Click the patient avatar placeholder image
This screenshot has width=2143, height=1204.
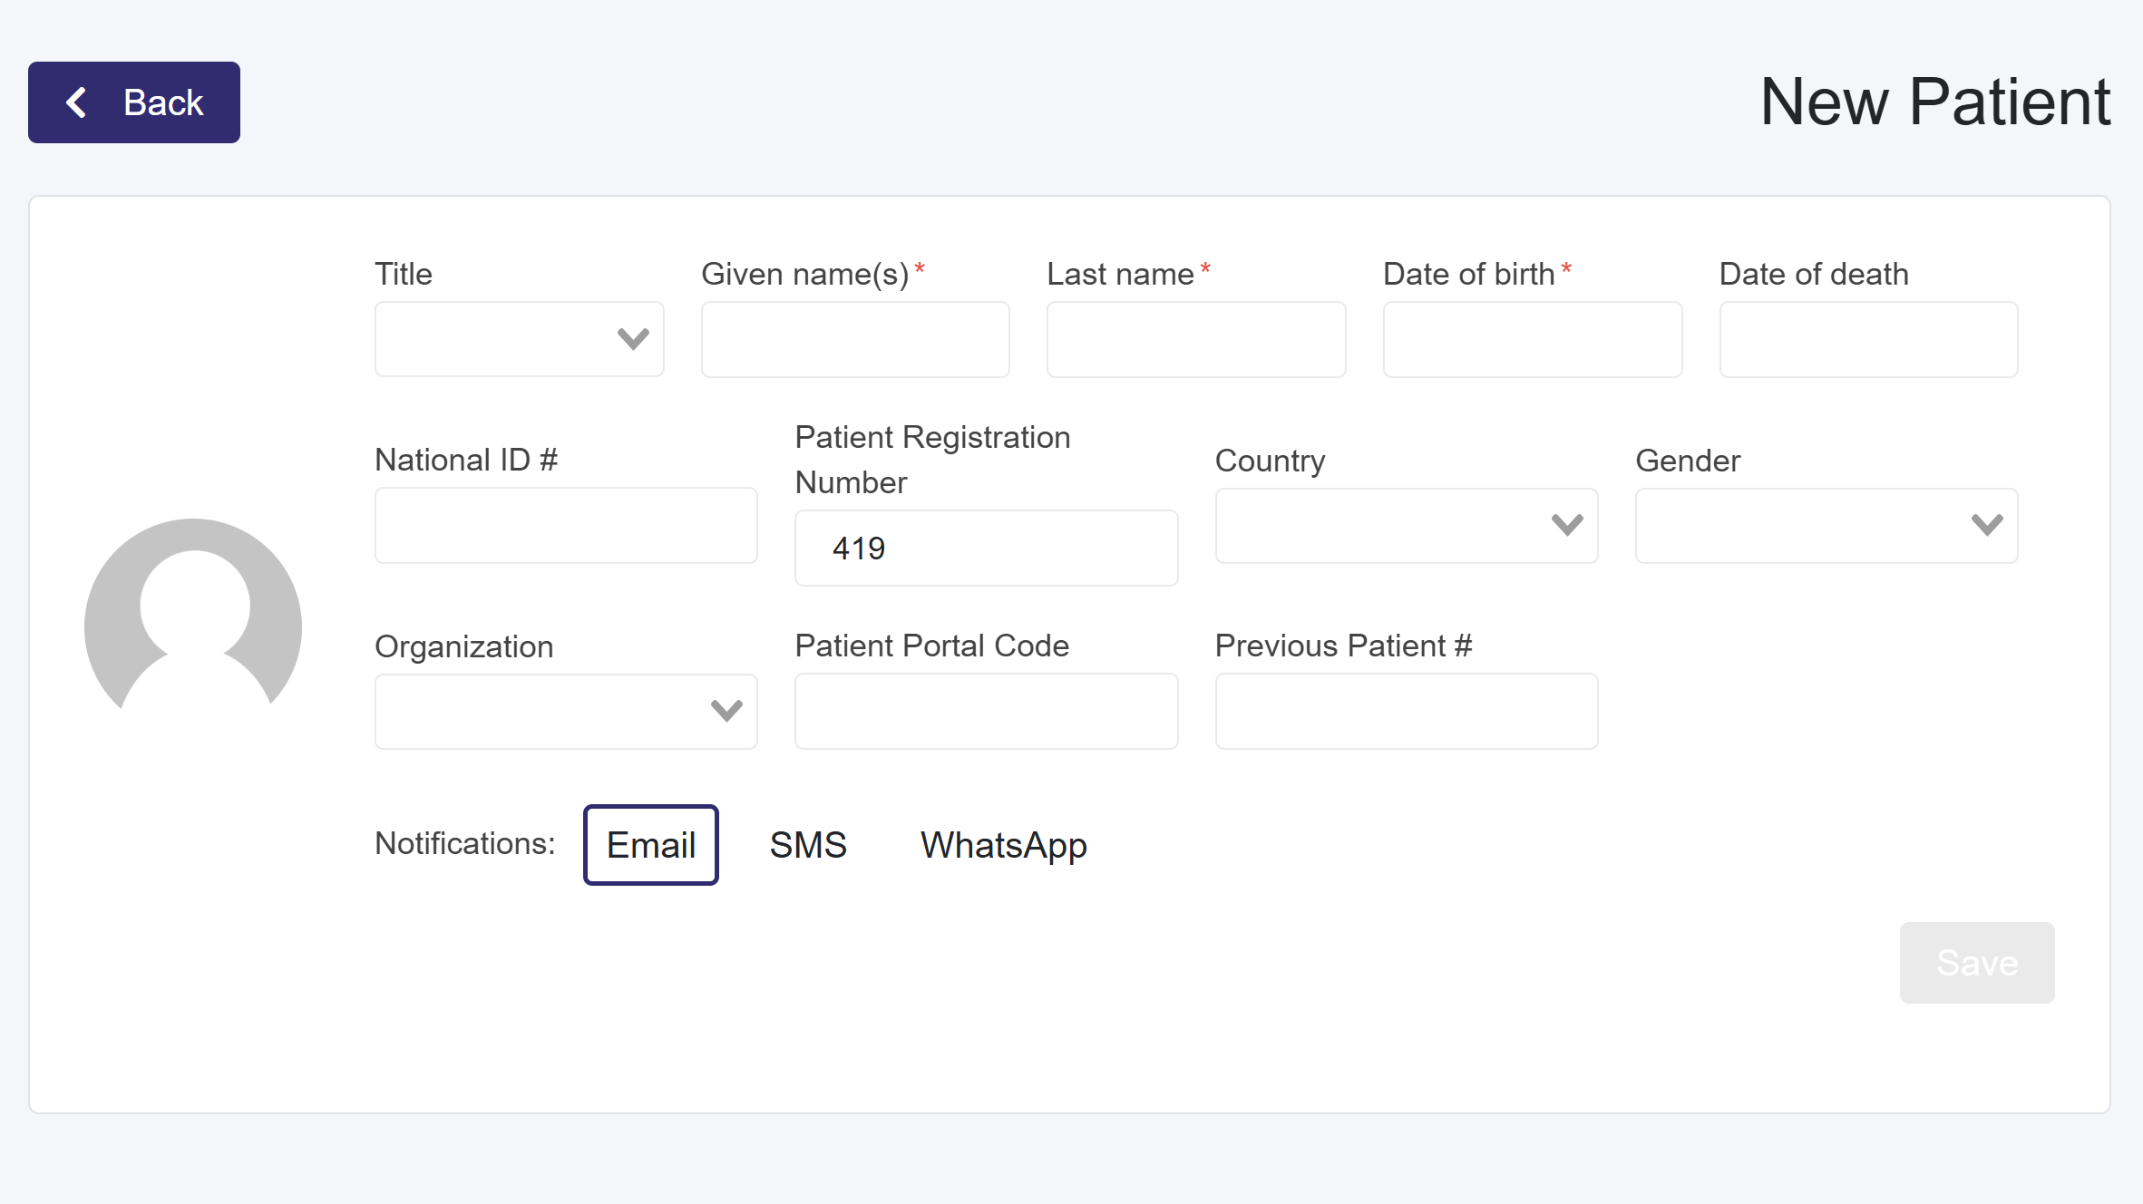(x=193, y=617)
